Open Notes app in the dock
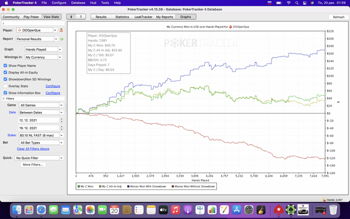The image size is (350, 219). (x=151, y=210)
